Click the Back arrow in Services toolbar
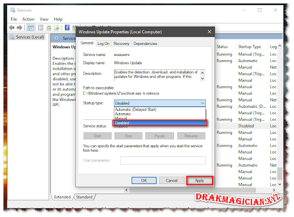294x217 pixels. (11, 28)
